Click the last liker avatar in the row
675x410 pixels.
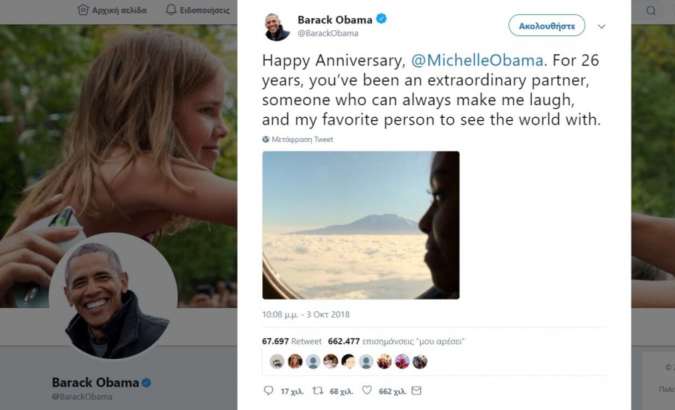420,361
